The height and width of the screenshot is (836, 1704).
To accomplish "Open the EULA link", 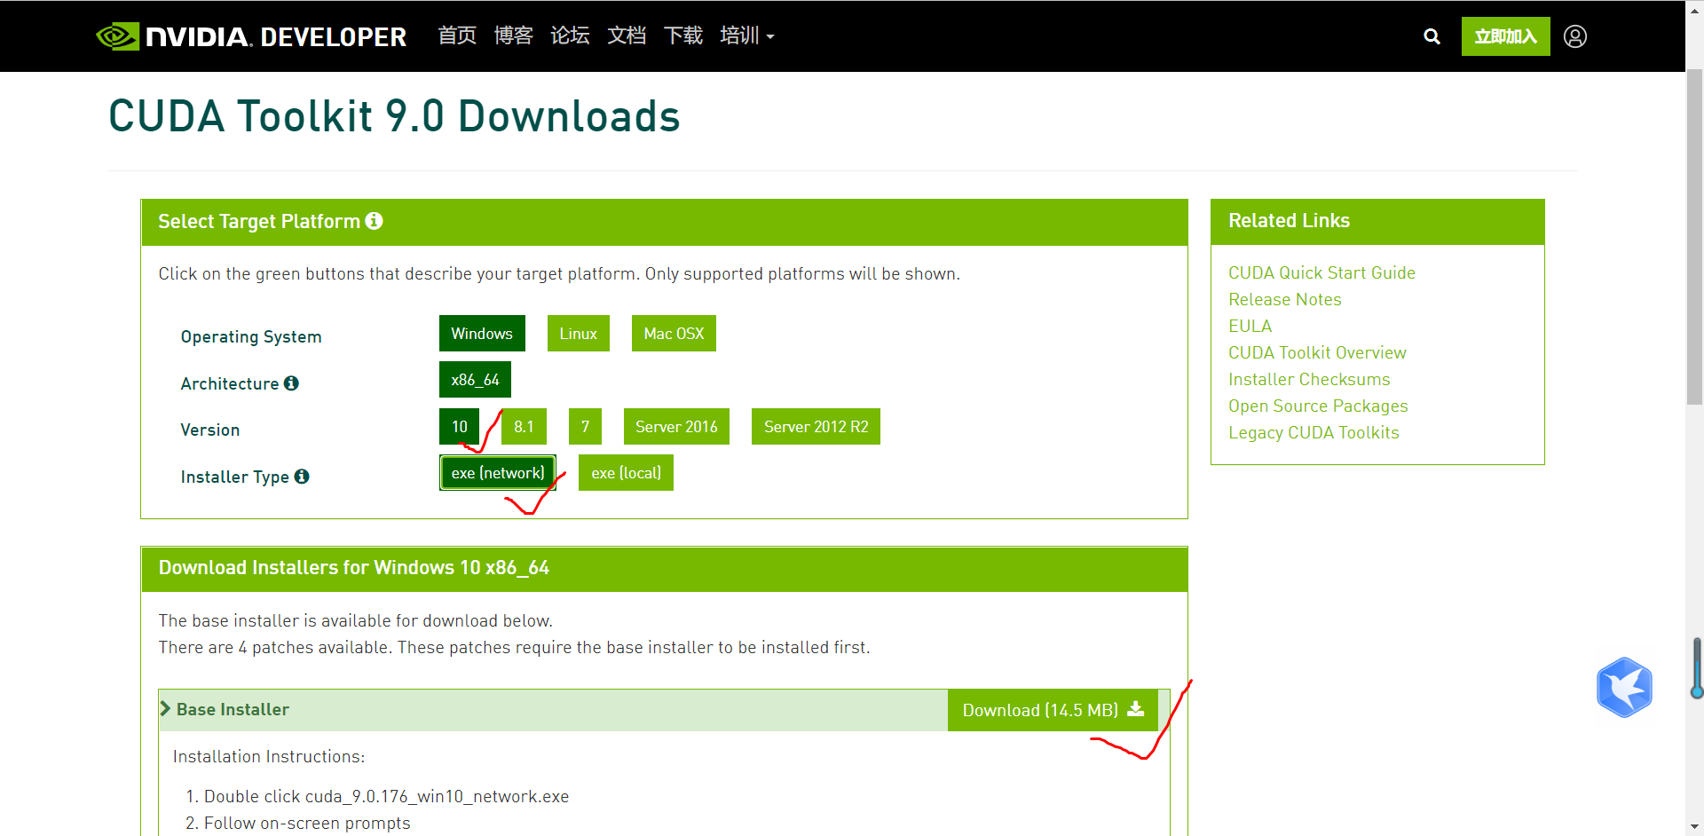I will tap(1250, 326).
